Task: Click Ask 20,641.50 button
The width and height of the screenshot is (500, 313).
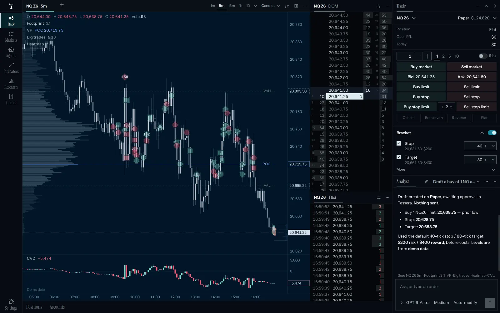Action: tap(472, 77)
